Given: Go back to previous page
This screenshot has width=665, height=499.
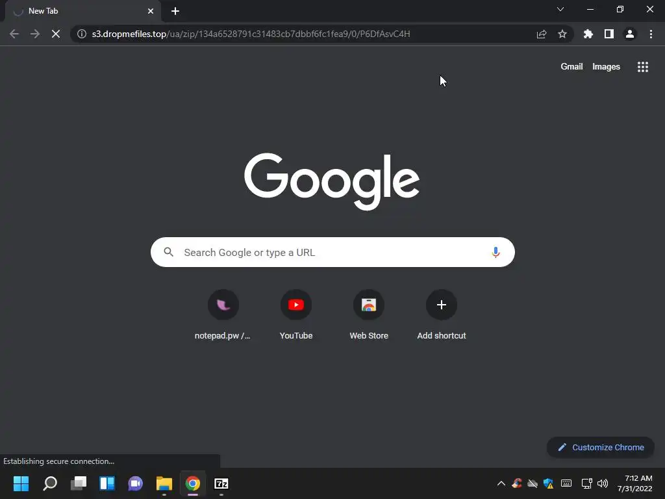Looking at the screenshot, I should (14, 34).
